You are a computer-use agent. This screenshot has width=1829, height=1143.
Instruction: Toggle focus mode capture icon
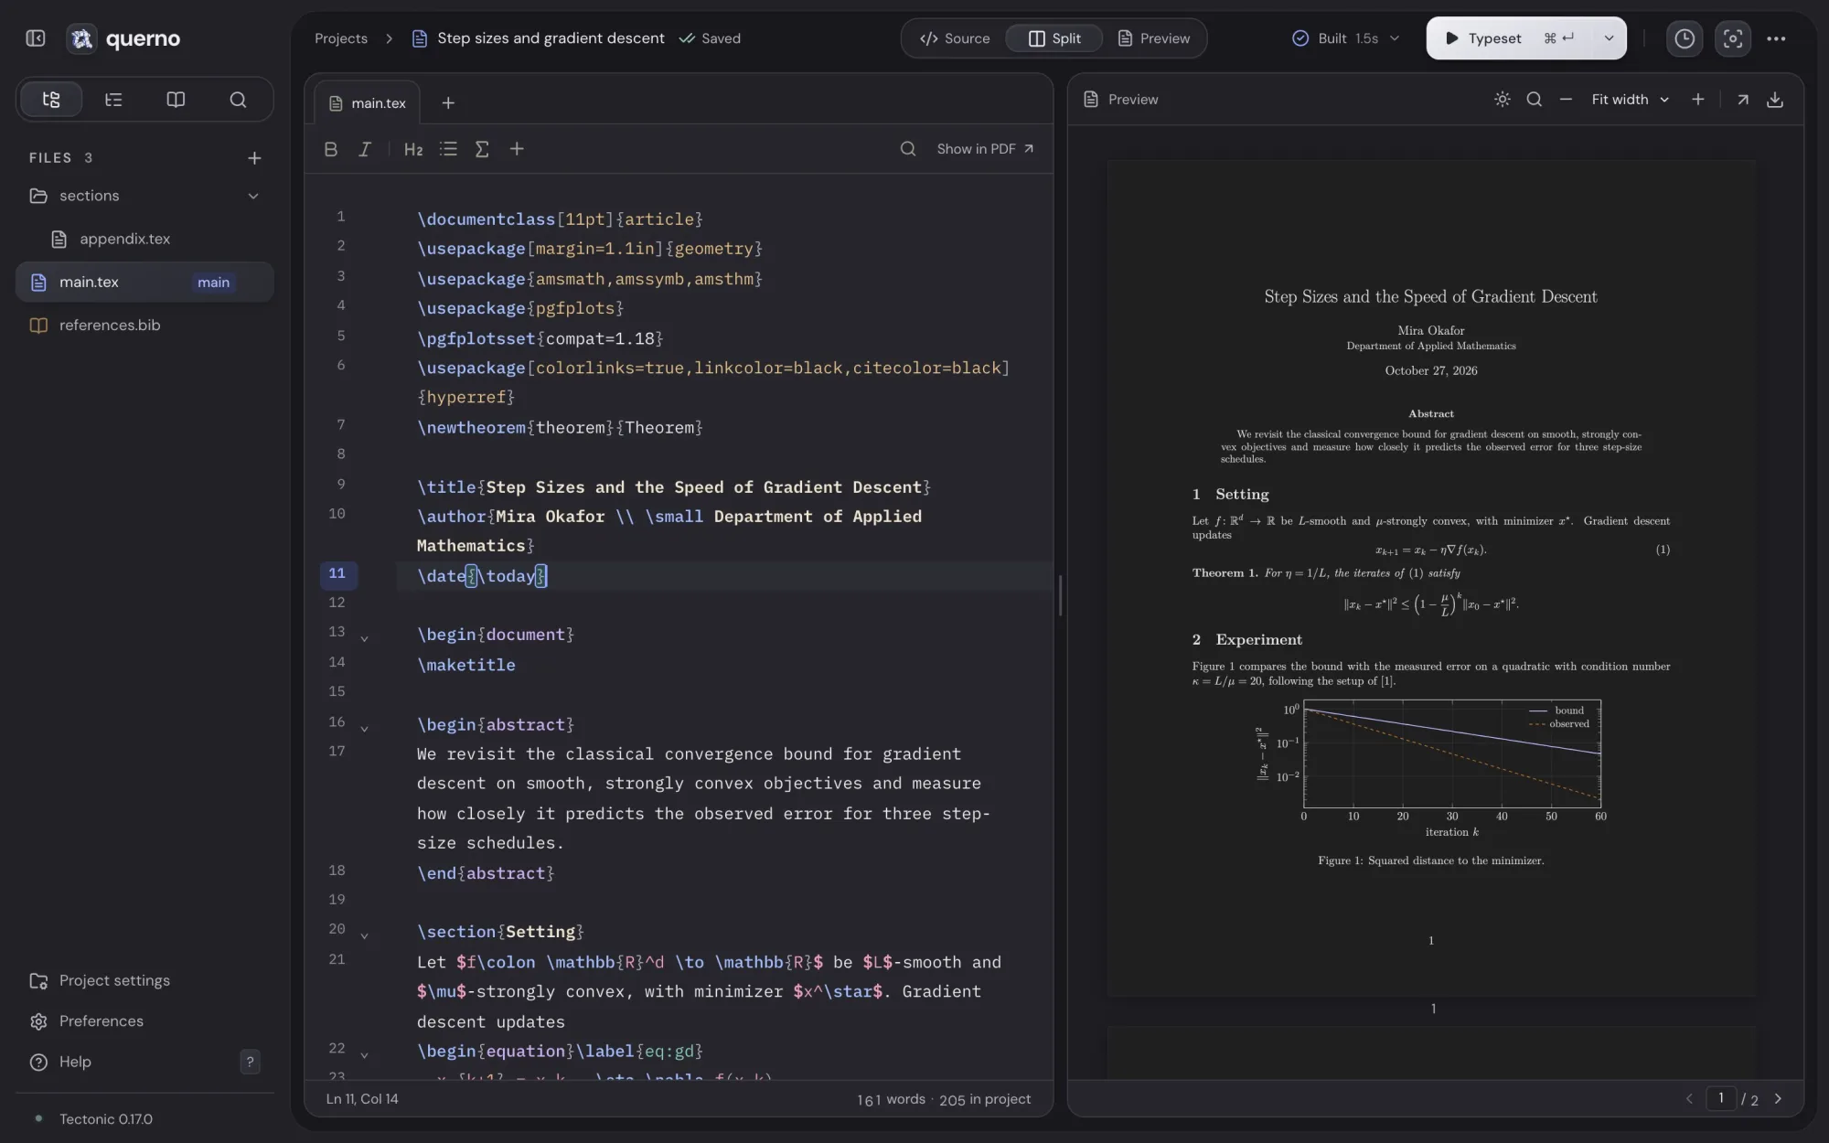[1732, 38]
